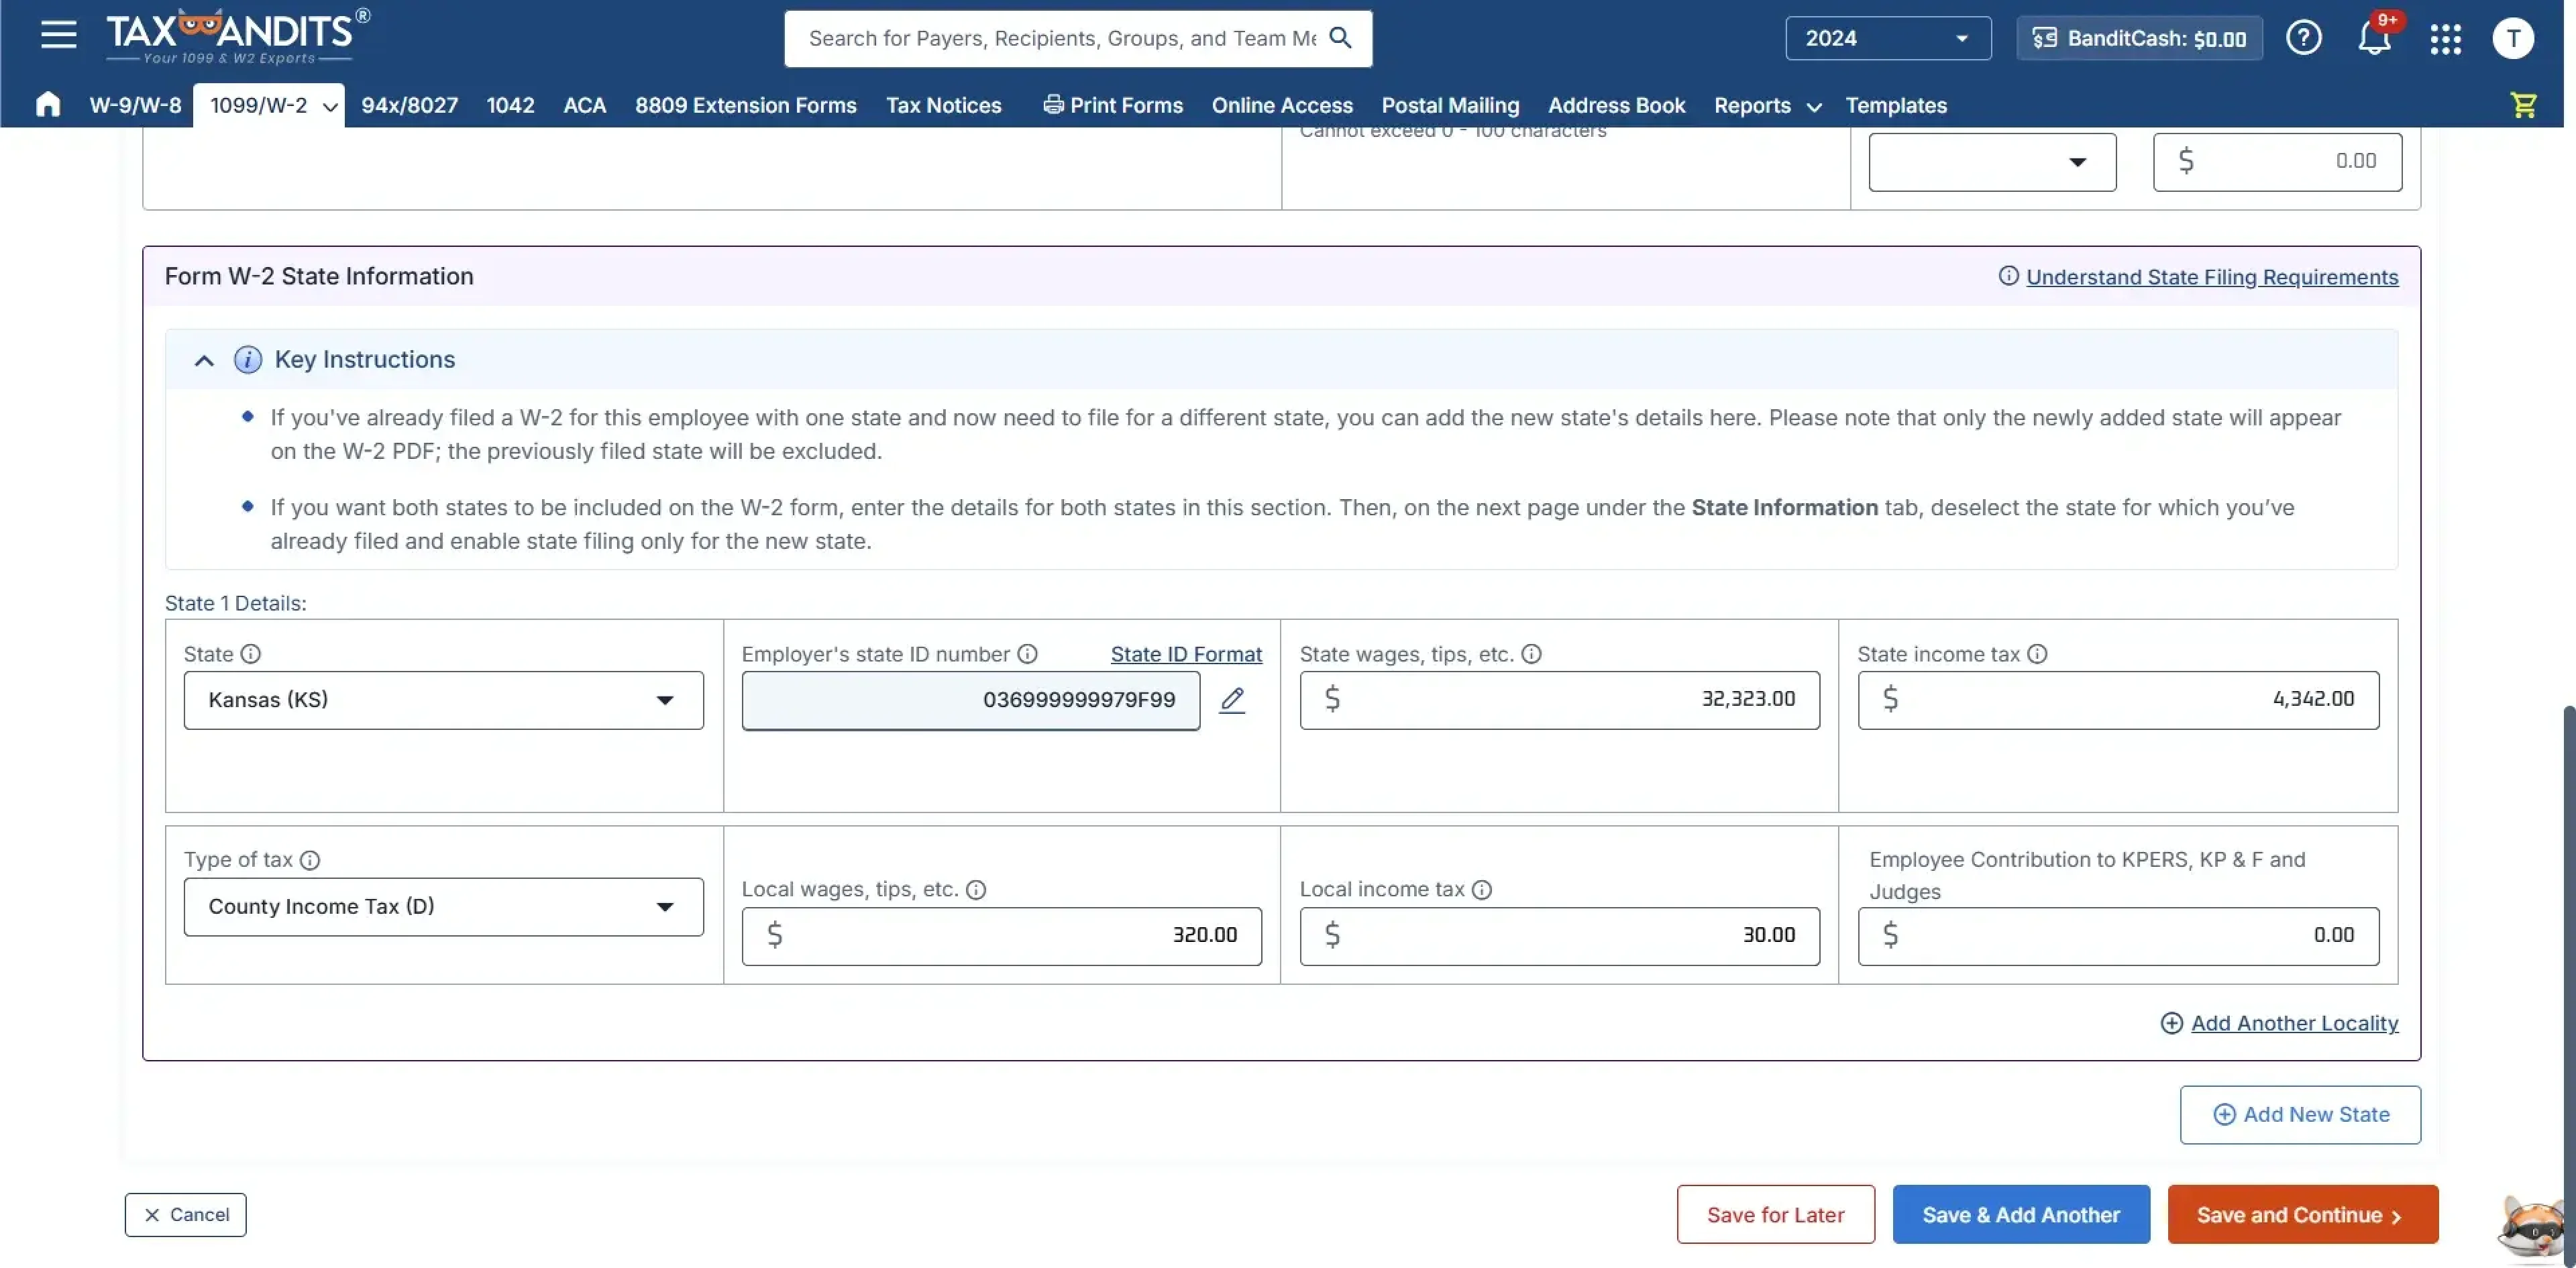
Task: Click Understand State Filing Requirements link
Action: tap(2212, 277)
